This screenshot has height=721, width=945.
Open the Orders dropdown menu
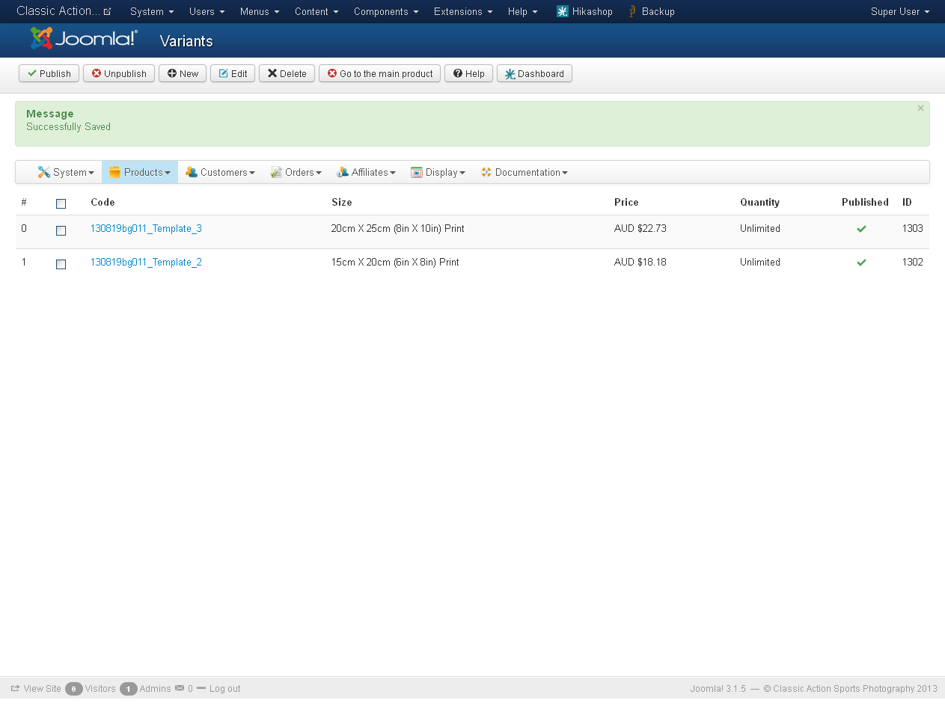tap(296, 172)
